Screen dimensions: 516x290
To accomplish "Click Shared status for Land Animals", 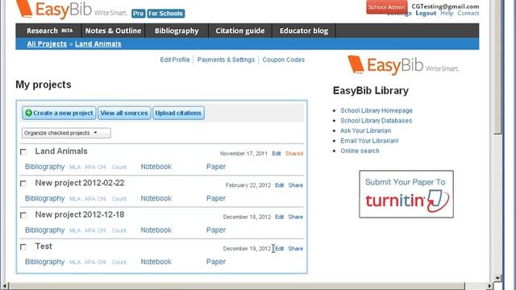I will tap(294, 154).
